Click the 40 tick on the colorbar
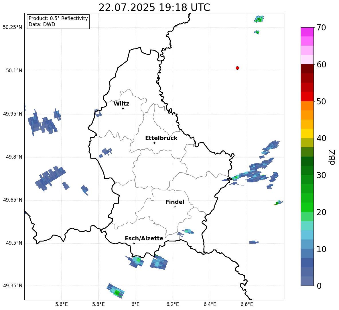This screenshot has height=310, width=339. pos(321,138)
